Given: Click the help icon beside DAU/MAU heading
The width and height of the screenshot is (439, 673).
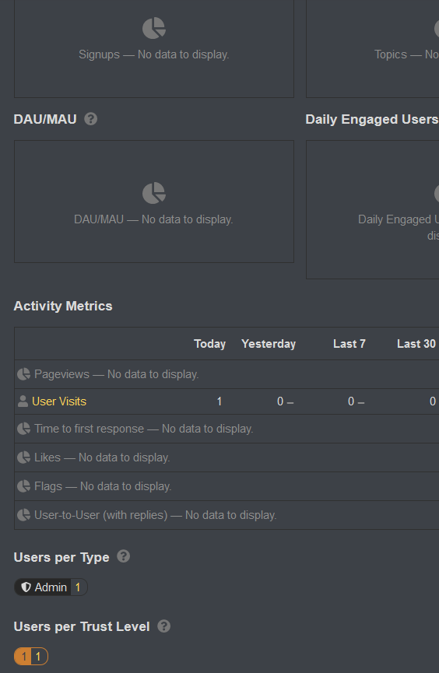Looking at the screenshot, I should coord(90,119).
